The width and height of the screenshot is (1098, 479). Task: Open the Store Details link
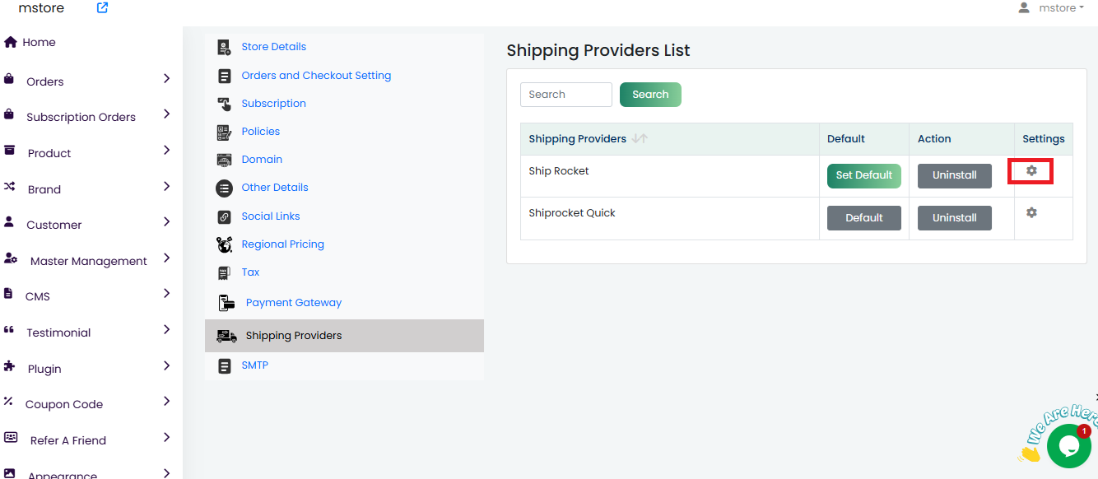click(273, 47)
